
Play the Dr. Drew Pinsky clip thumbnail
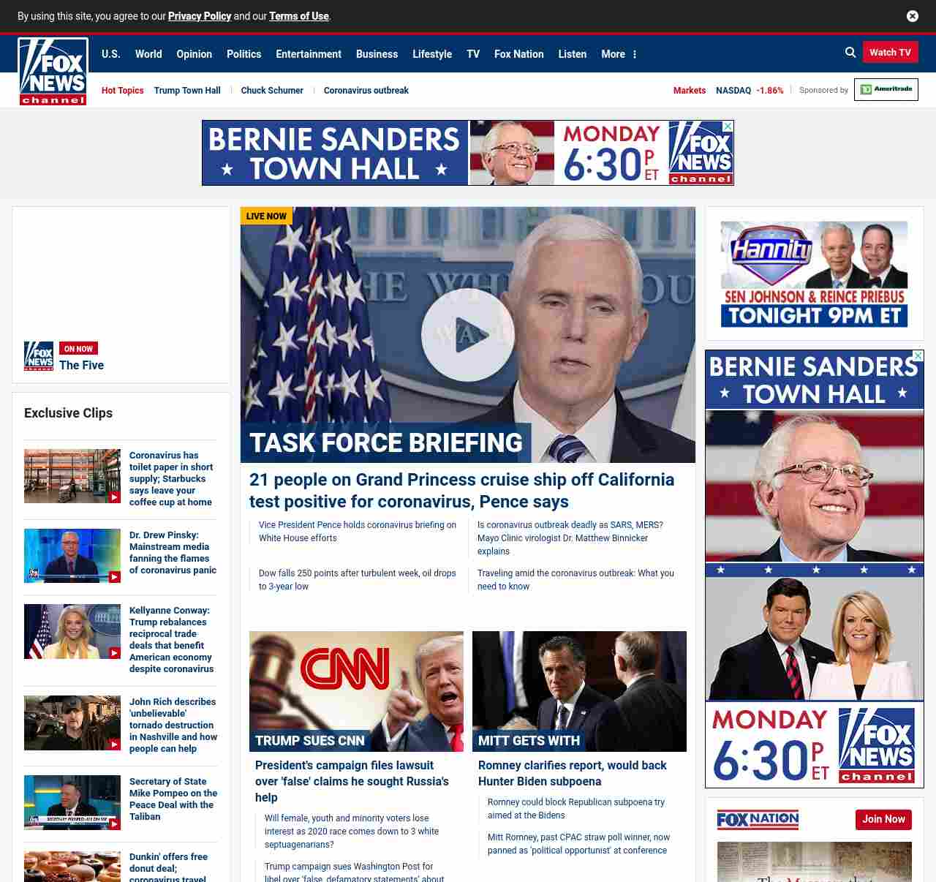pos(72,556)
